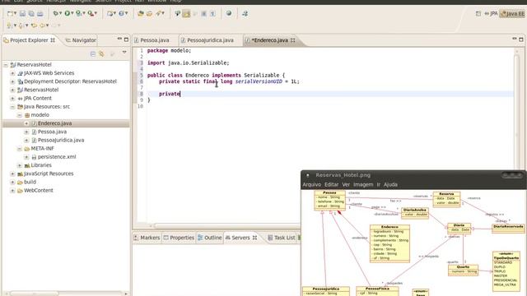Click the New file toolbar icon
This screenshot has height=296, width=527.
click(x=10, y=13)
